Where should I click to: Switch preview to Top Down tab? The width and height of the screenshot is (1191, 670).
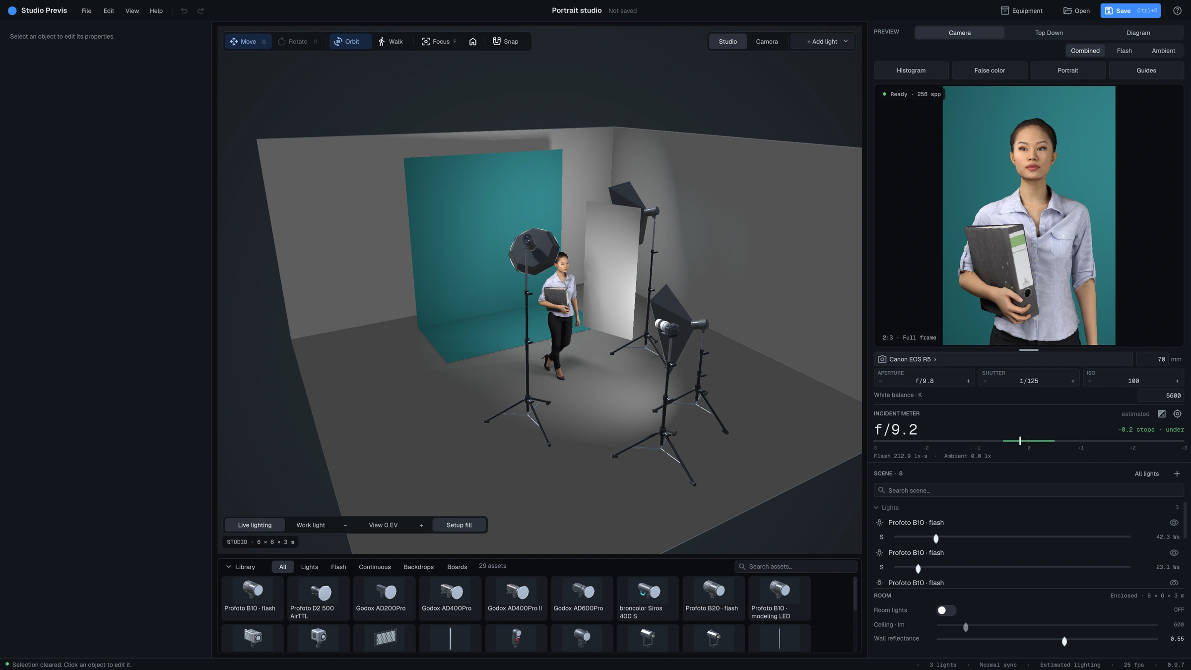pos(1049,33)
